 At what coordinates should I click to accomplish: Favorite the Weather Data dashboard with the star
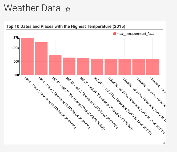[68, 9]
